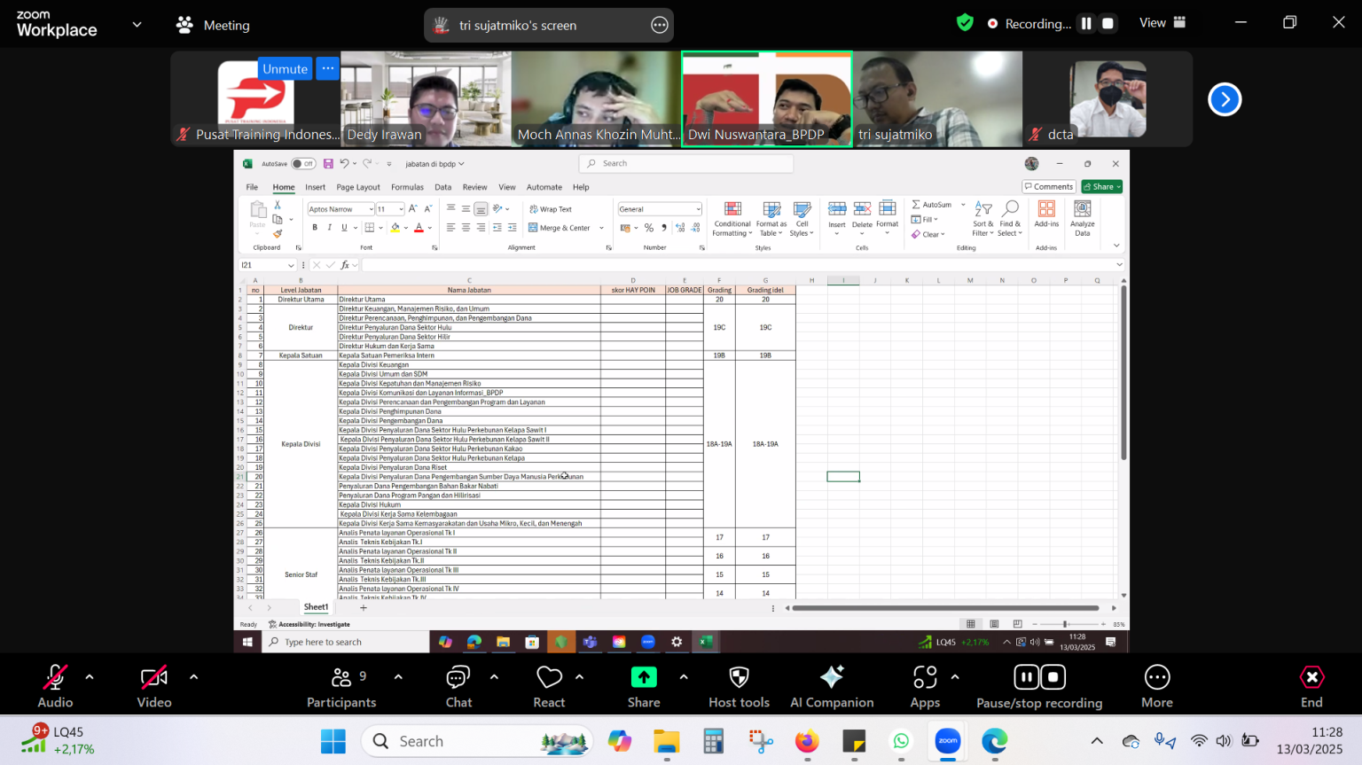Screen dimensions: 1362x765
Task: Toggle italic formatting
Action: click(x=328, y=227)
